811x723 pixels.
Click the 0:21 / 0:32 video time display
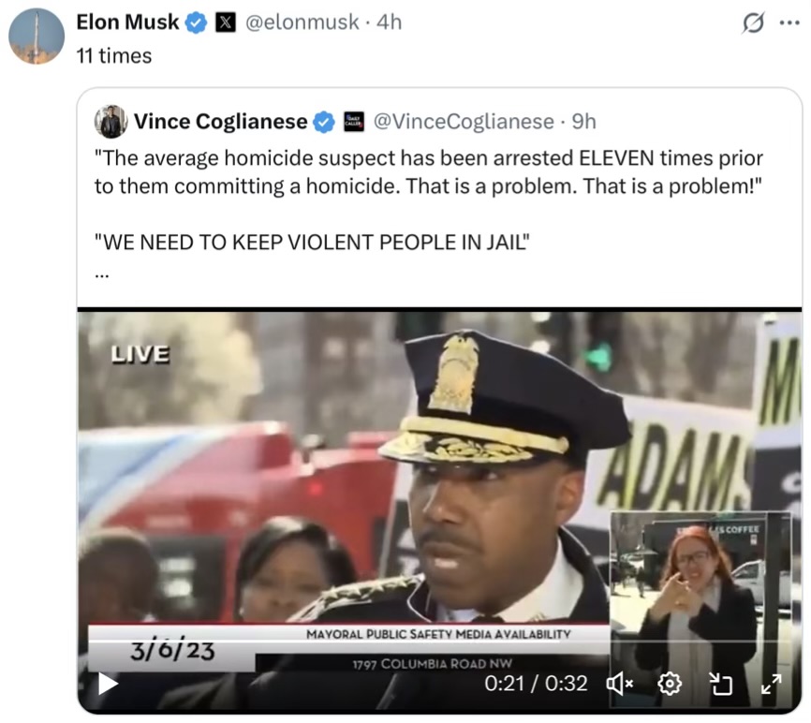click(536, 684)
